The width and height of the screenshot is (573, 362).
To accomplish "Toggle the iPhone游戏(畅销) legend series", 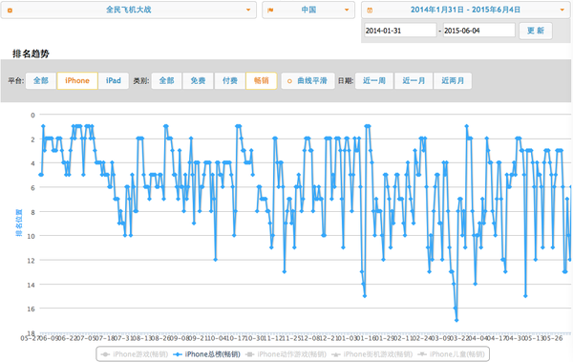I will coord(134,354).
